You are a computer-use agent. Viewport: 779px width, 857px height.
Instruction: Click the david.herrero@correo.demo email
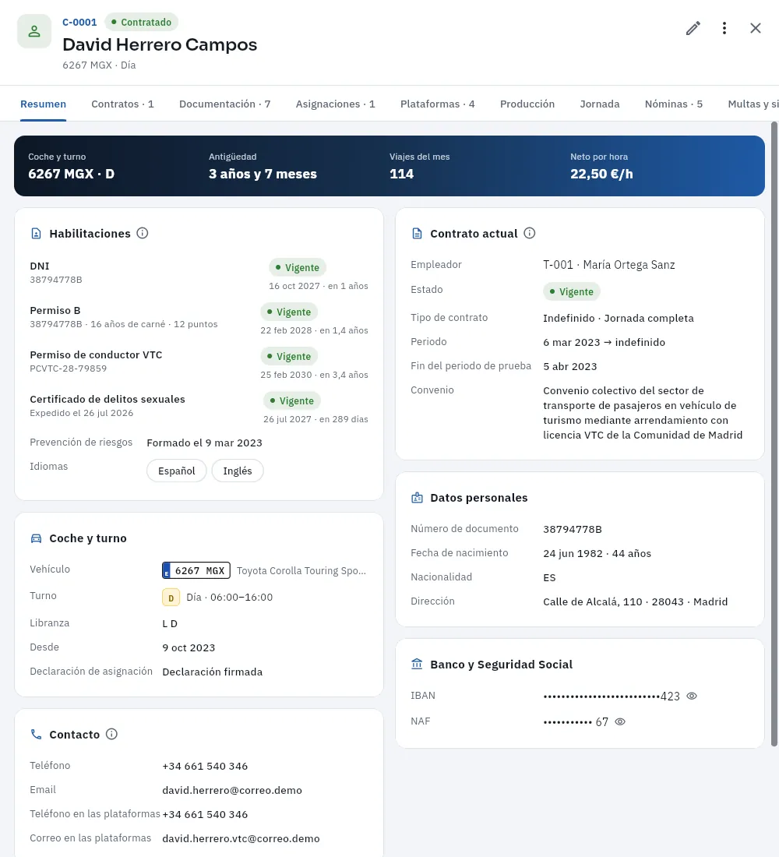tap(232, 790)
